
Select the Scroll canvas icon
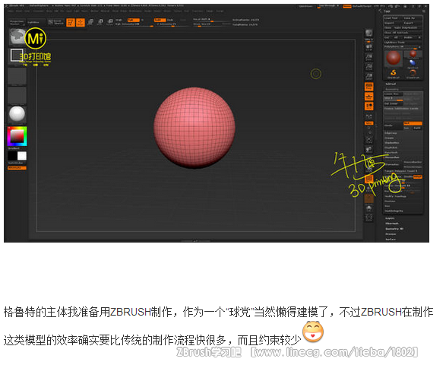pyautogui.click(x=369, y=47)
